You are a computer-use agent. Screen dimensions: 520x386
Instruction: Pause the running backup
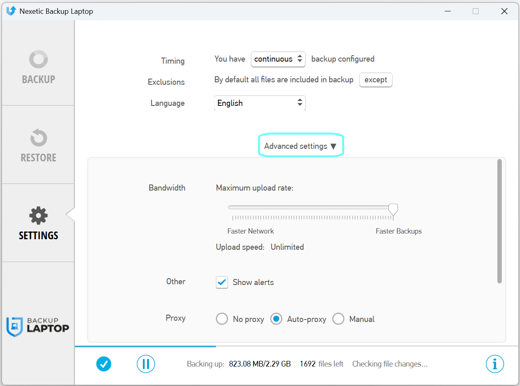point(146,364)
